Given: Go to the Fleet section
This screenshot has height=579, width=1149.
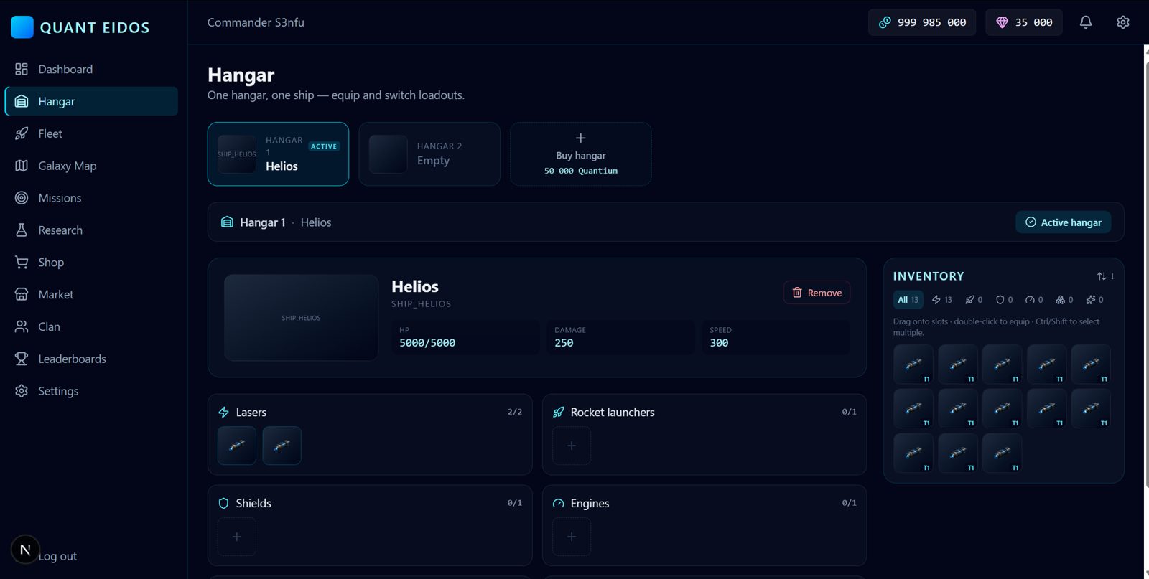Looking at the screenshot, I should (91, 133).
